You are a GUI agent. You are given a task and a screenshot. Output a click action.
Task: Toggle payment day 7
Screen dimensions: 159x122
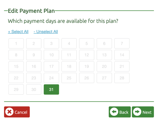point(122,43)
